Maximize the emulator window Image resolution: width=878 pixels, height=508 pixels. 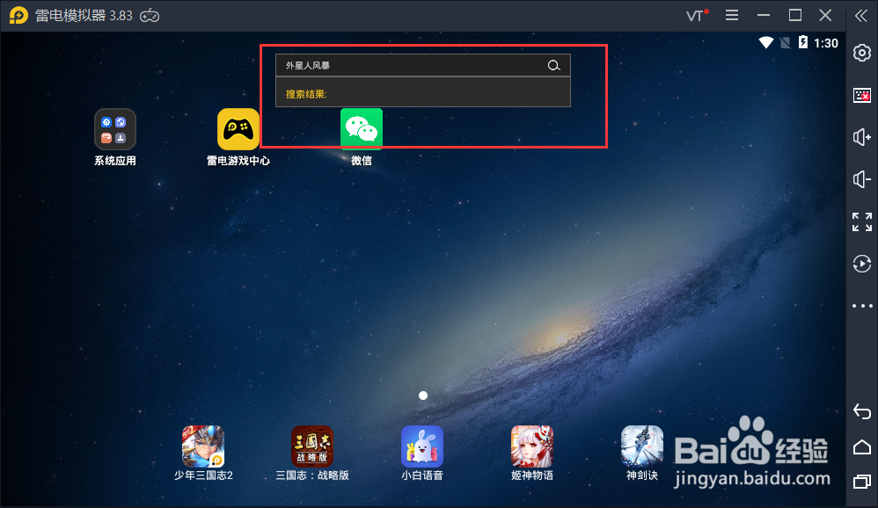795,15
